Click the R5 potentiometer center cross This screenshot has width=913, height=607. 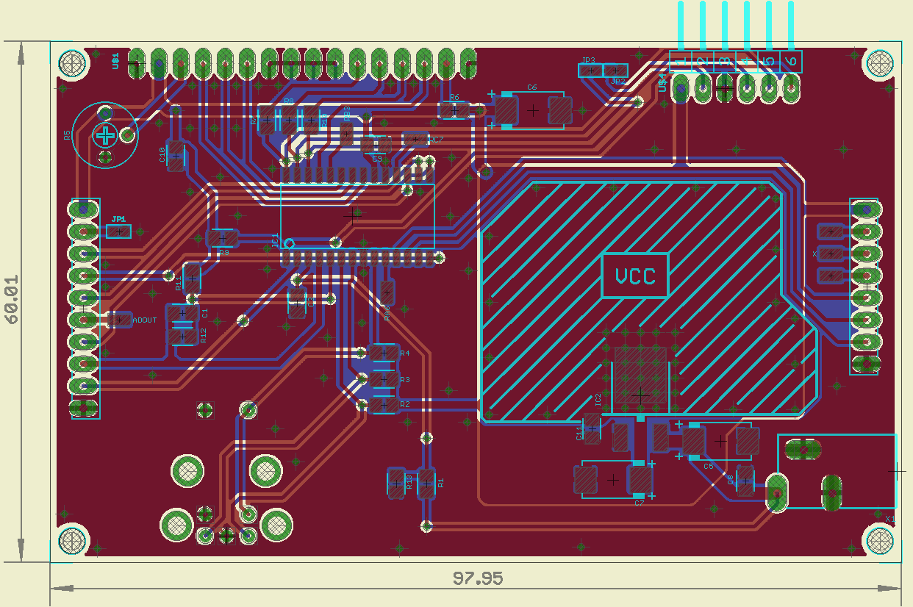click(x=105, y=135)
